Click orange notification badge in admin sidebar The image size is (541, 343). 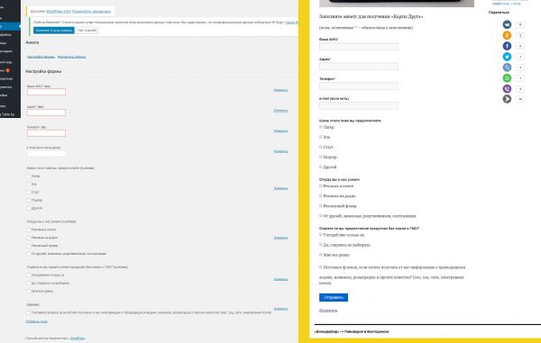pos(7,70)
